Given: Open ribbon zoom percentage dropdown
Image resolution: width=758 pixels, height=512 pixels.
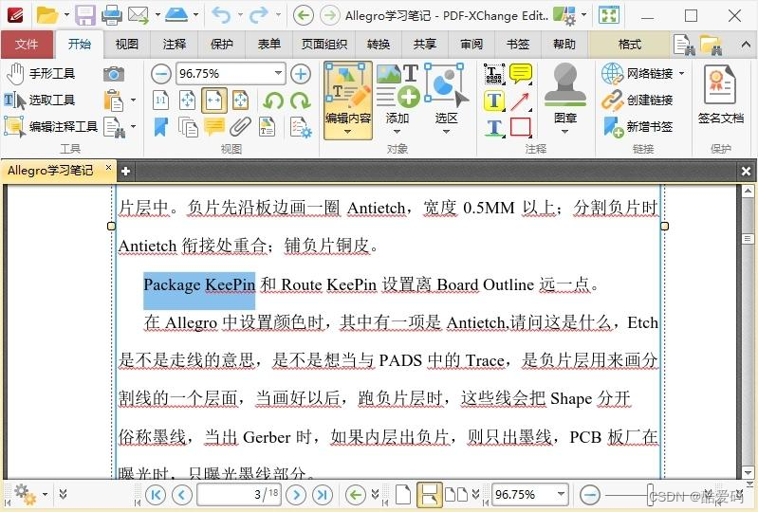Looking at the screenshot, I should tap(278, 73).
